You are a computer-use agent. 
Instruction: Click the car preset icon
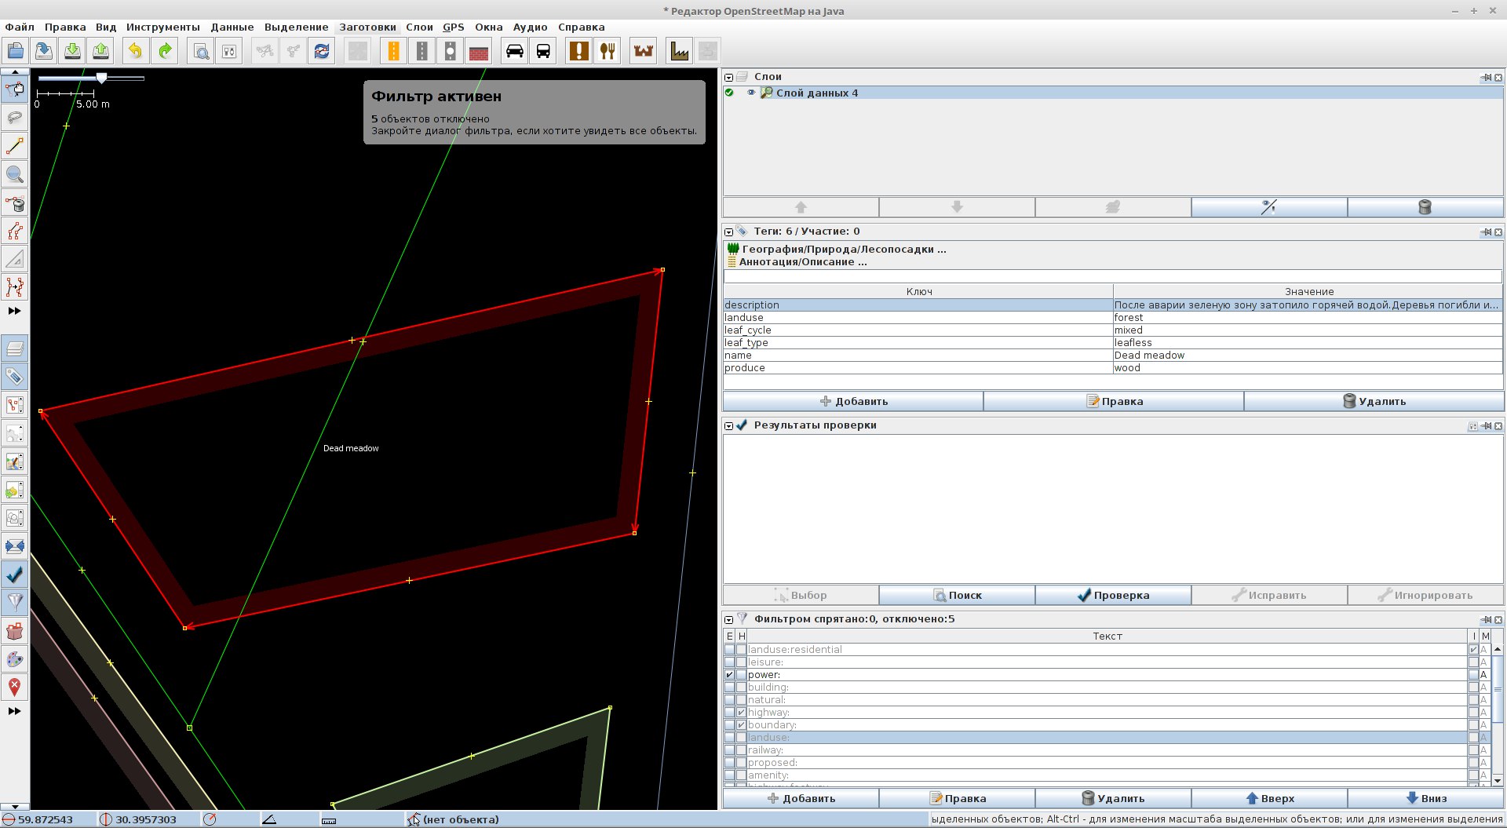point(514,51)
